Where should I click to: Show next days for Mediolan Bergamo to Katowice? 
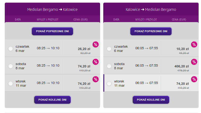(x=52, y=100)
